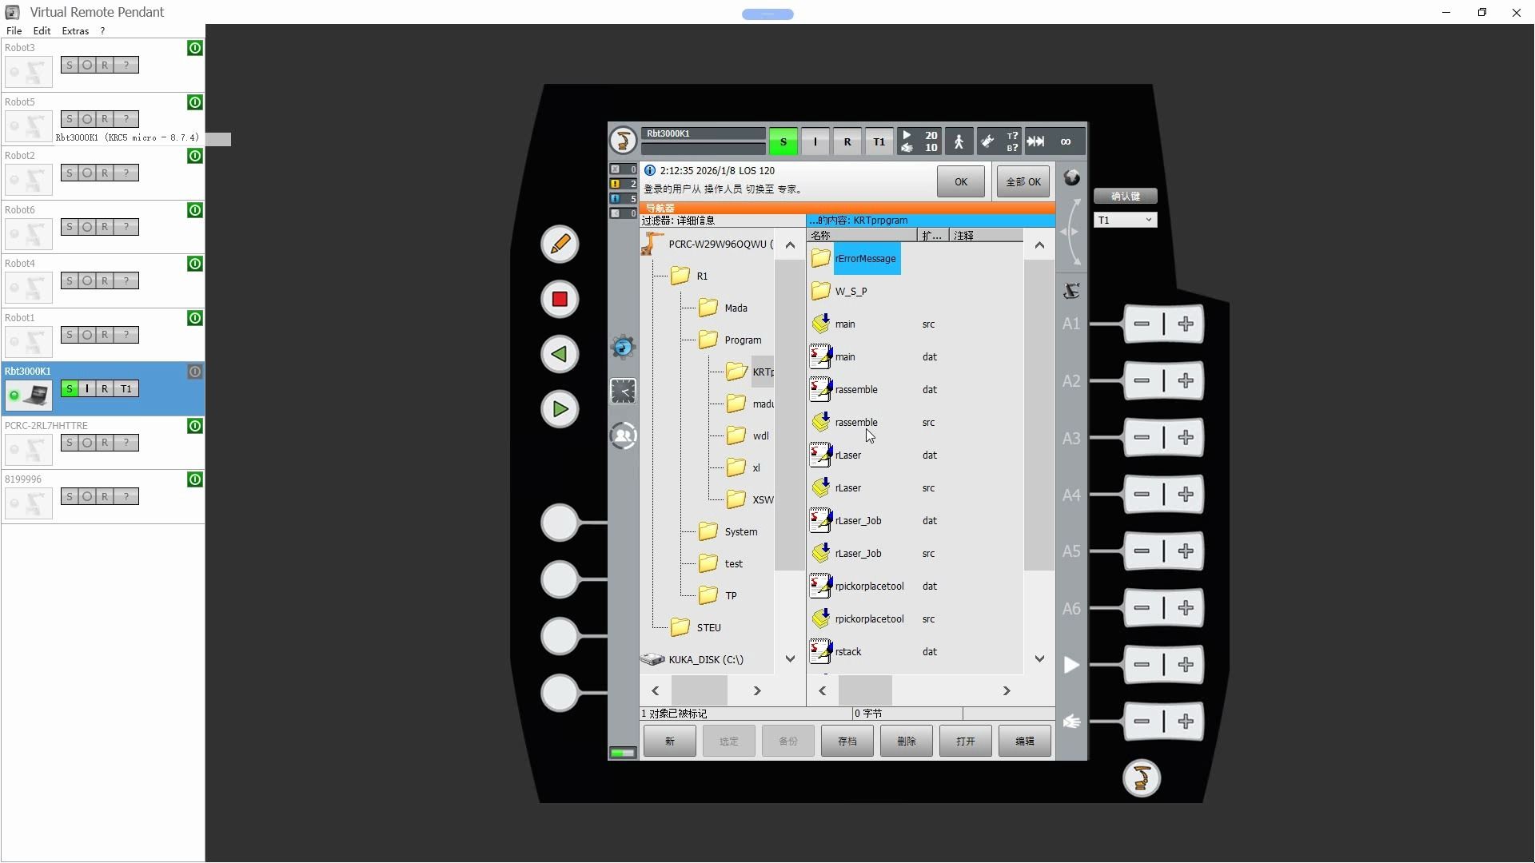Open the program run mode walking icon
The width and height of the screenshot is (1535, 863).
959,141
